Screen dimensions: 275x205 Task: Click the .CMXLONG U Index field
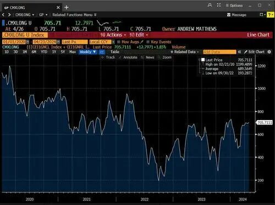point(25,35)
